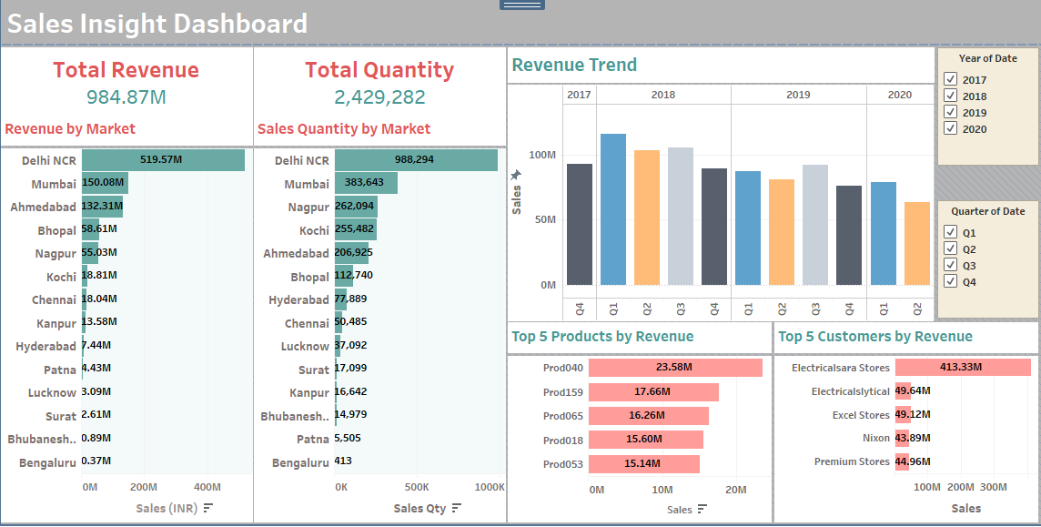Viewport: 1041px width, 527px height.
Task: Toggle the Q3 quarter checkbox
Action: [x=950, y=265]
